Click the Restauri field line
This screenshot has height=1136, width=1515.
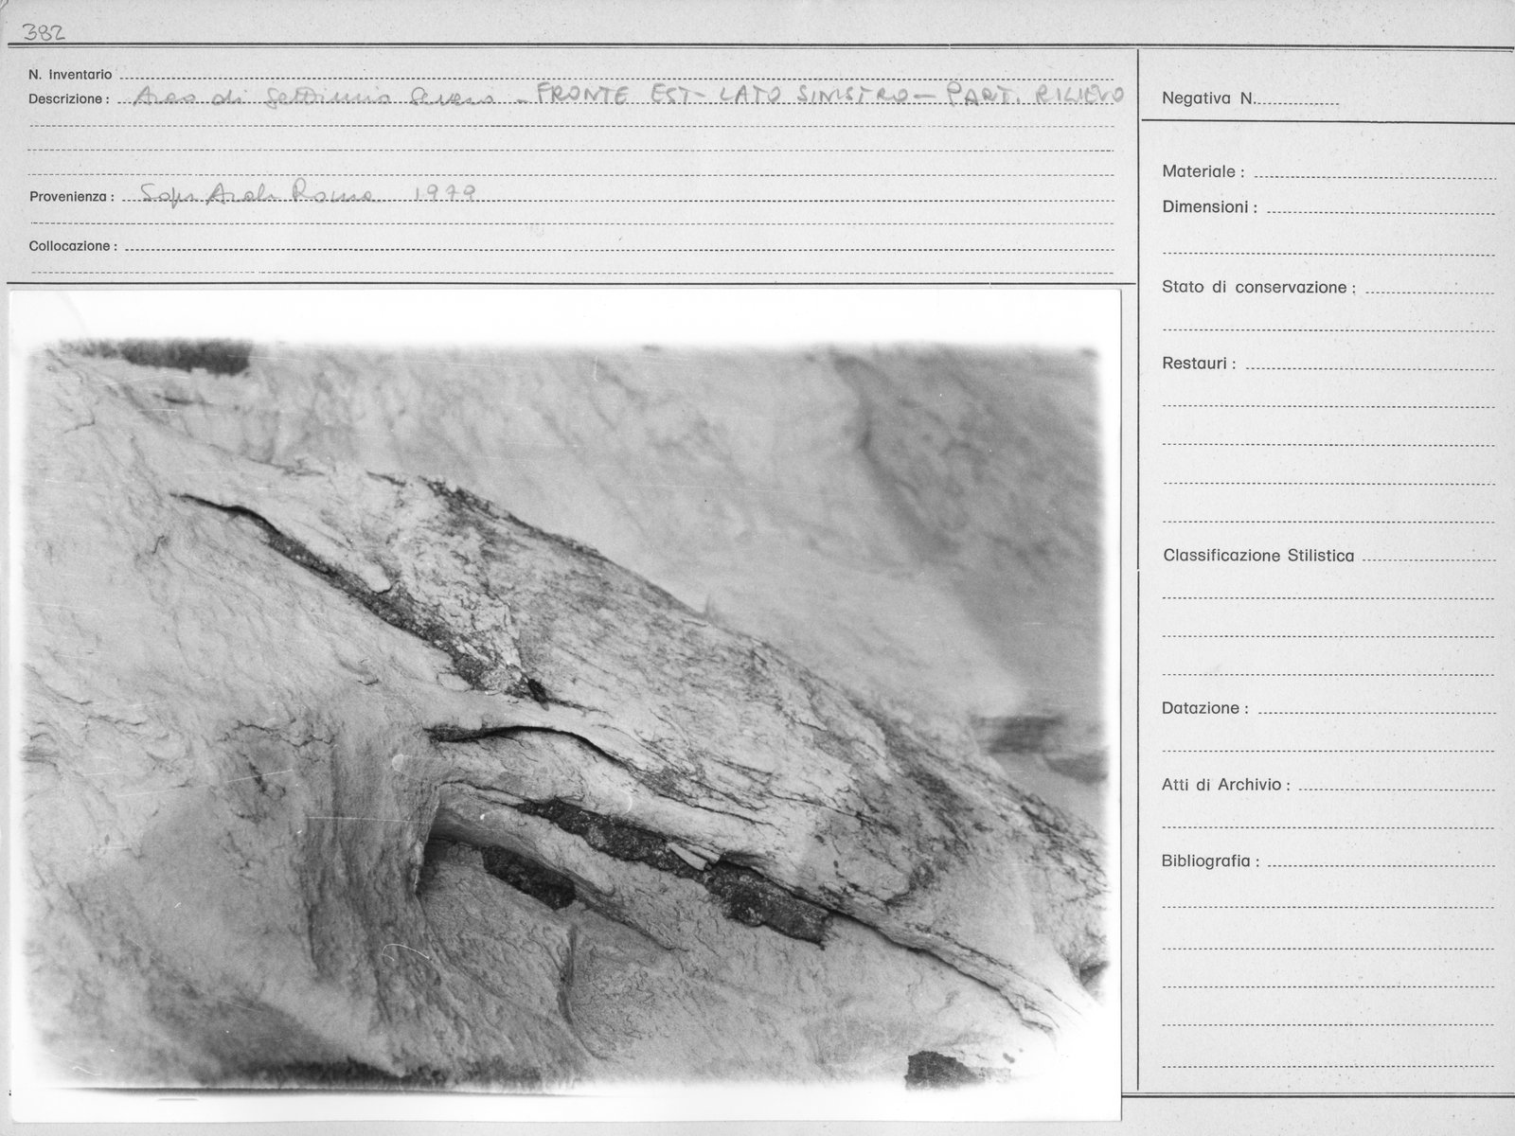coord(1368,364)
